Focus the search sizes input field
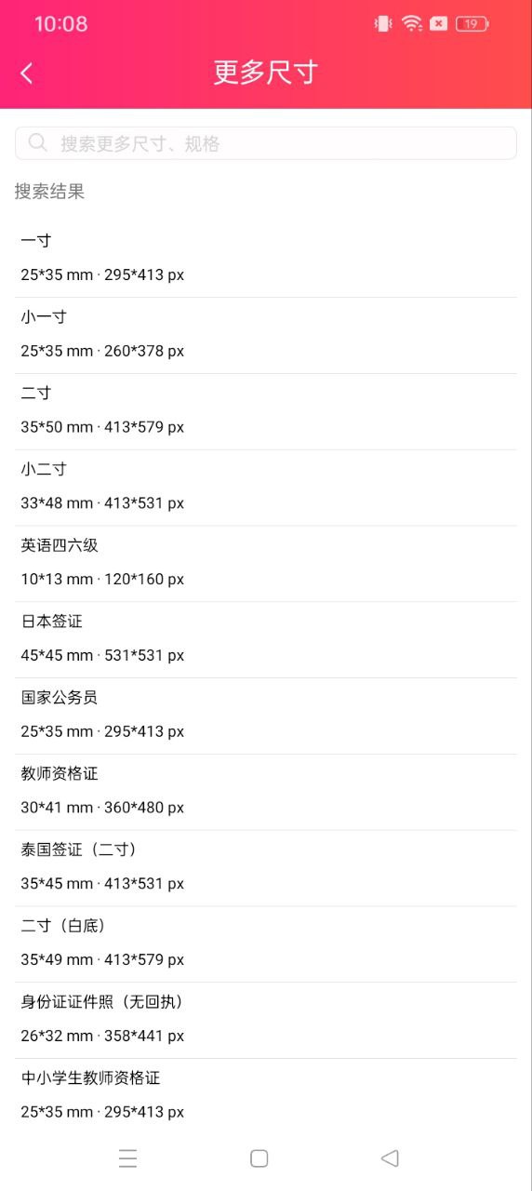532x1191 pixels. coord(266,143)
